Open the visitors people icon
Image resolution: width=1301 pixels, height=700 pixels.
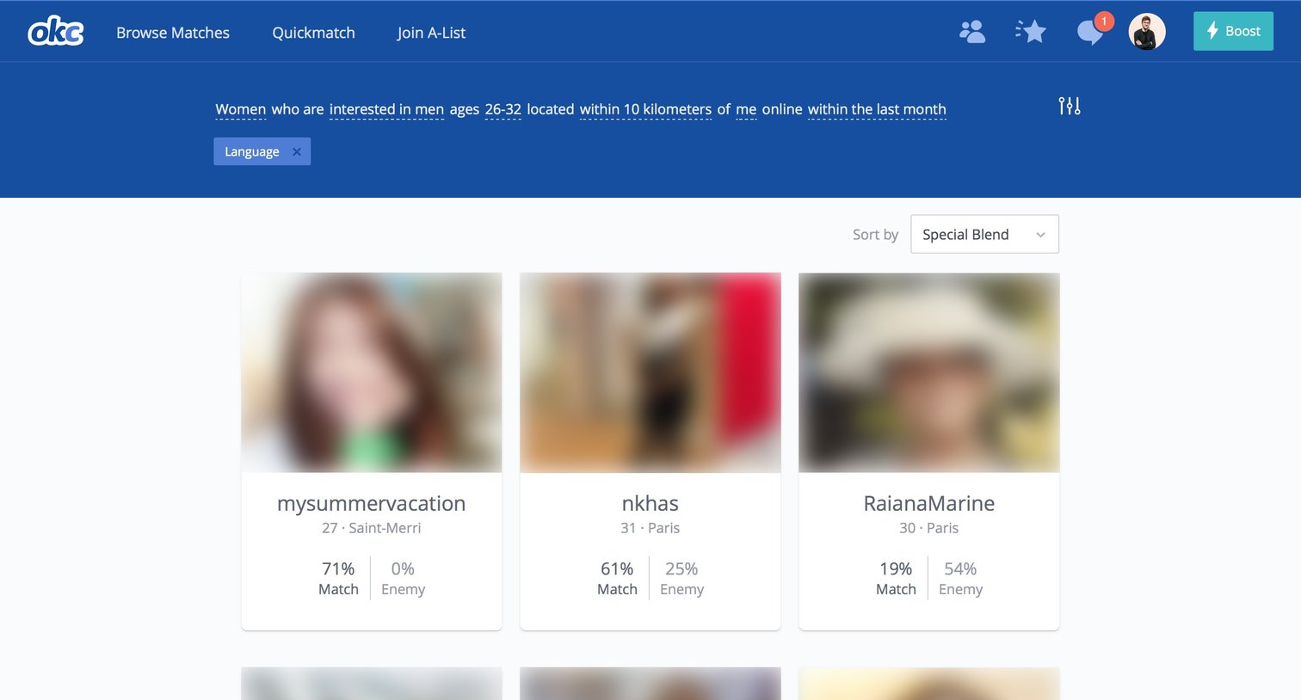pos(972,32)
